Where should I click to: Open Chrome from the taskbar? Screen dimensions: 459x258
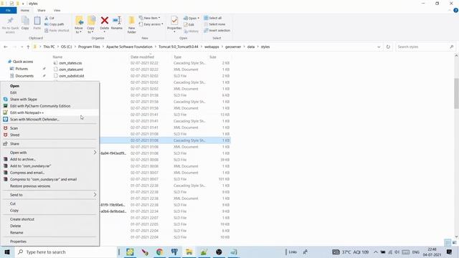pos(159,252)
